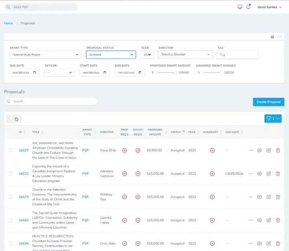The width and height of the screenshot is (289, 251).
Task: Select the checkbox for proposal 14173
Action: (x=11, y=197)
